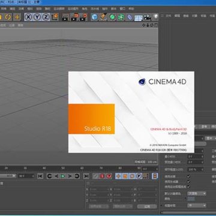Click the Apply button in Coordinates
216x216 pixels.
[147, 206]
